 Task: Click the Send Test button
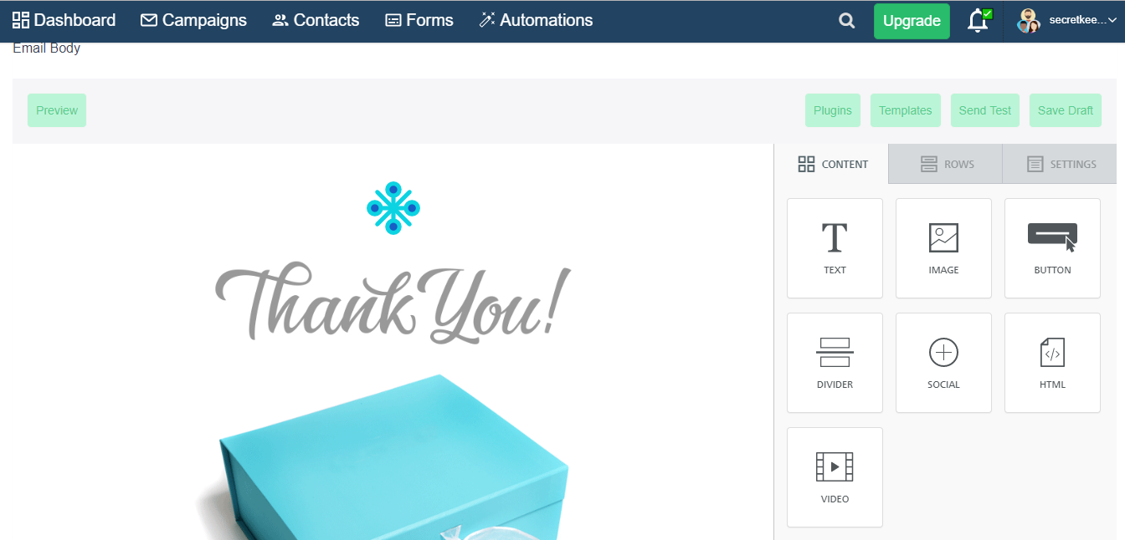point(985,110)
